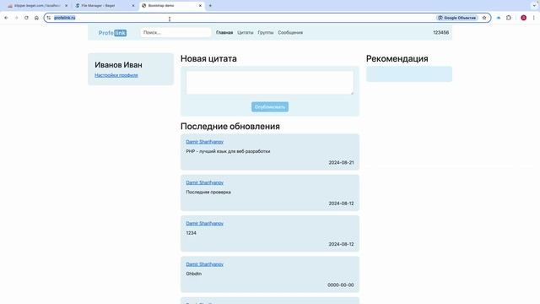Open Damir Sharifyanov link on Последняя проверка post
Image resolution: width=540 pixels, height=304 pixels.
pos(204,182)
